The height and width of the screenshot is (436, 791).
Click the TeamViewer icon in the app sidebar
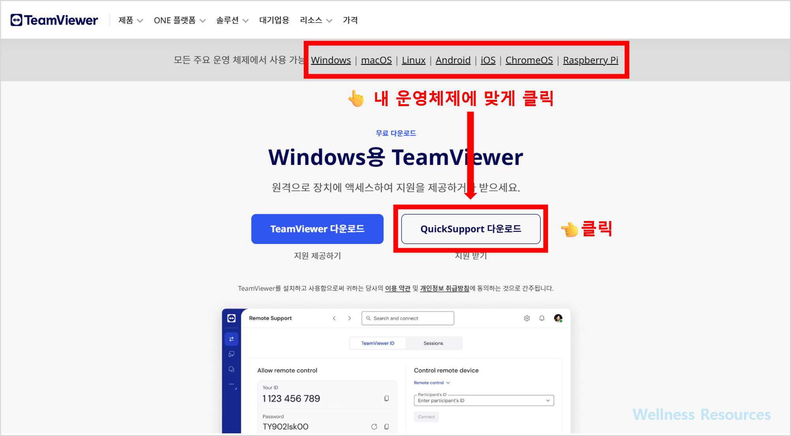(x=231, y=318)
